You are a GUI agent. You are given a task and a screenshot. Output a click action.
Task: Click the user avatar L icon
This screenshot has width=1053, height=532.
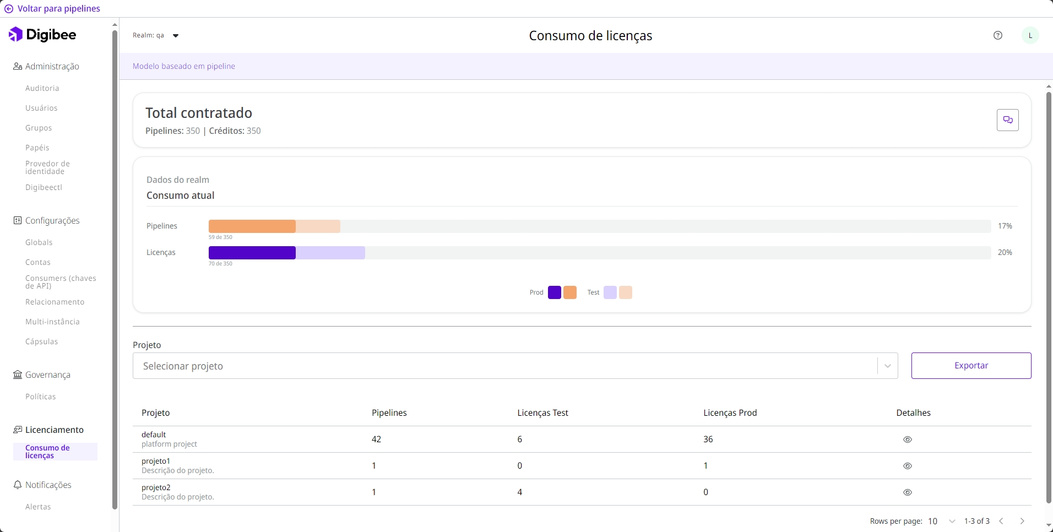click(x=1030, y=35)
